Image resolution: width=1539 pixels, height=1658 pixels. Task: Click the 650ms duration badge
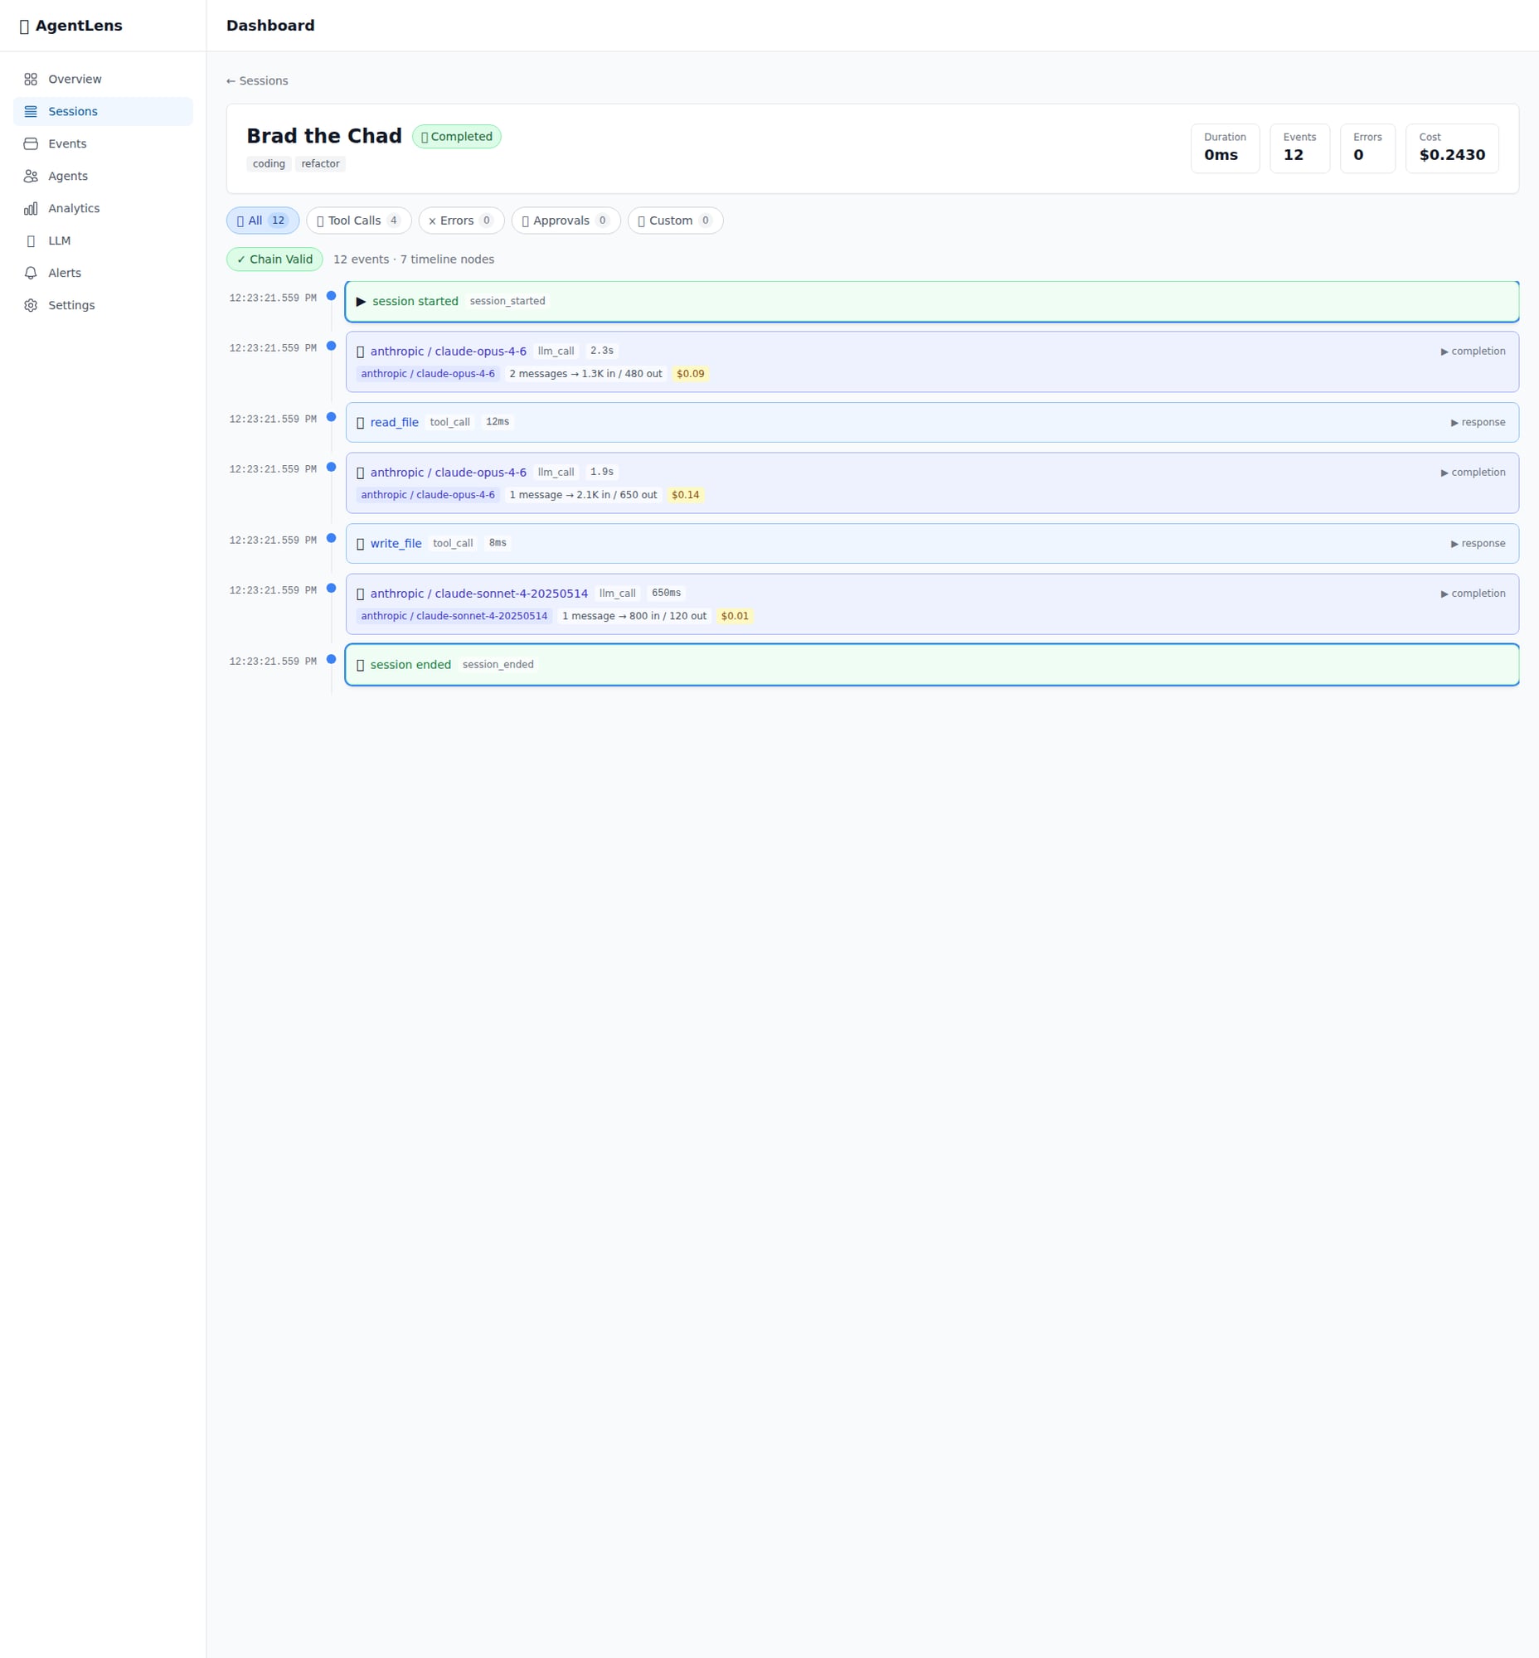click(666, 593)
